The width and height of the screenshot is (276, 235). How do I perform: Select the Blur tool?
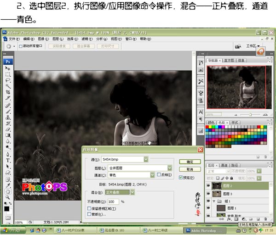click(x=8, y=141)
